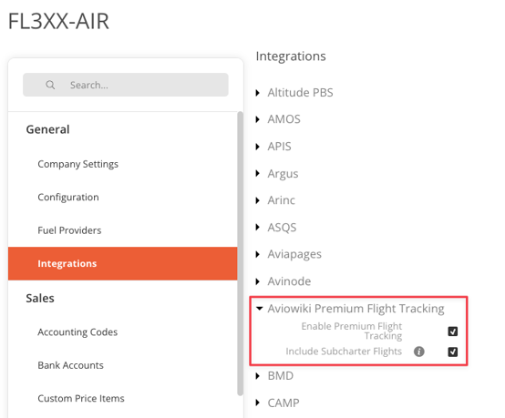
Task: Expand the Argus integration
Action: click(x=257, y=174)
